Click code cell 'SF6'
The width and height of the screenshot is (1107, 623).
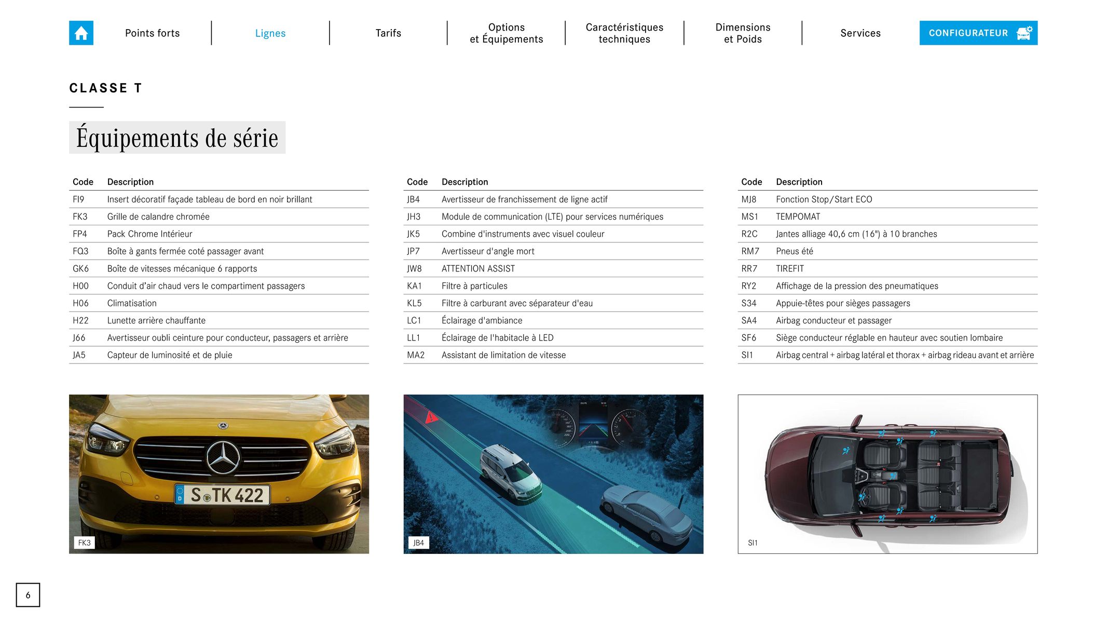point(749,337)
